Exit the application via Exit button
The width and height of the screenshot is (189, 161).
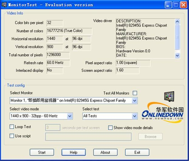(137, 152)
